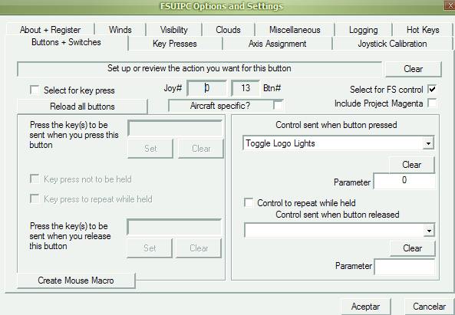Image resolution: width=455 pixels, height=315 pixels.
Task: Click Clear next to the release Set button
Action: (199, 248)
